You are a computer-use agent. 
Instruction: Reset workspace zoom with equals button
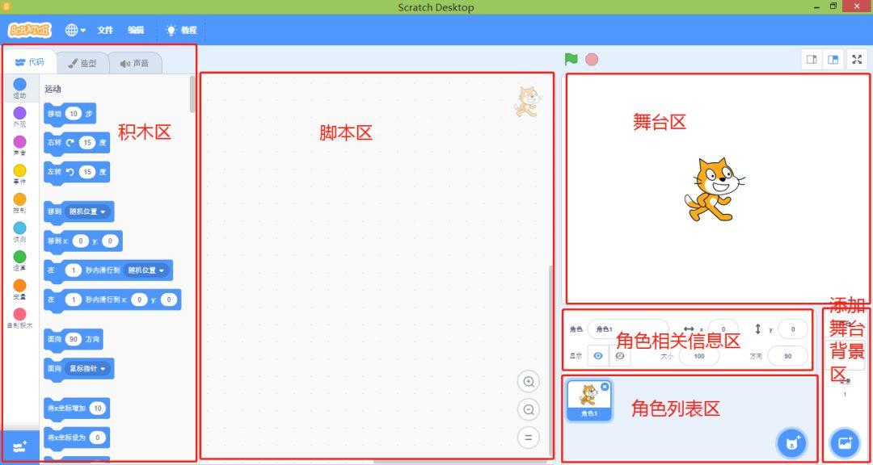tap(529, 438)
